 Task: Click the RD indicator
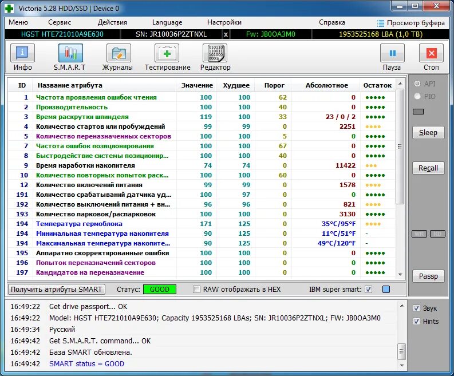click(437, 233)
